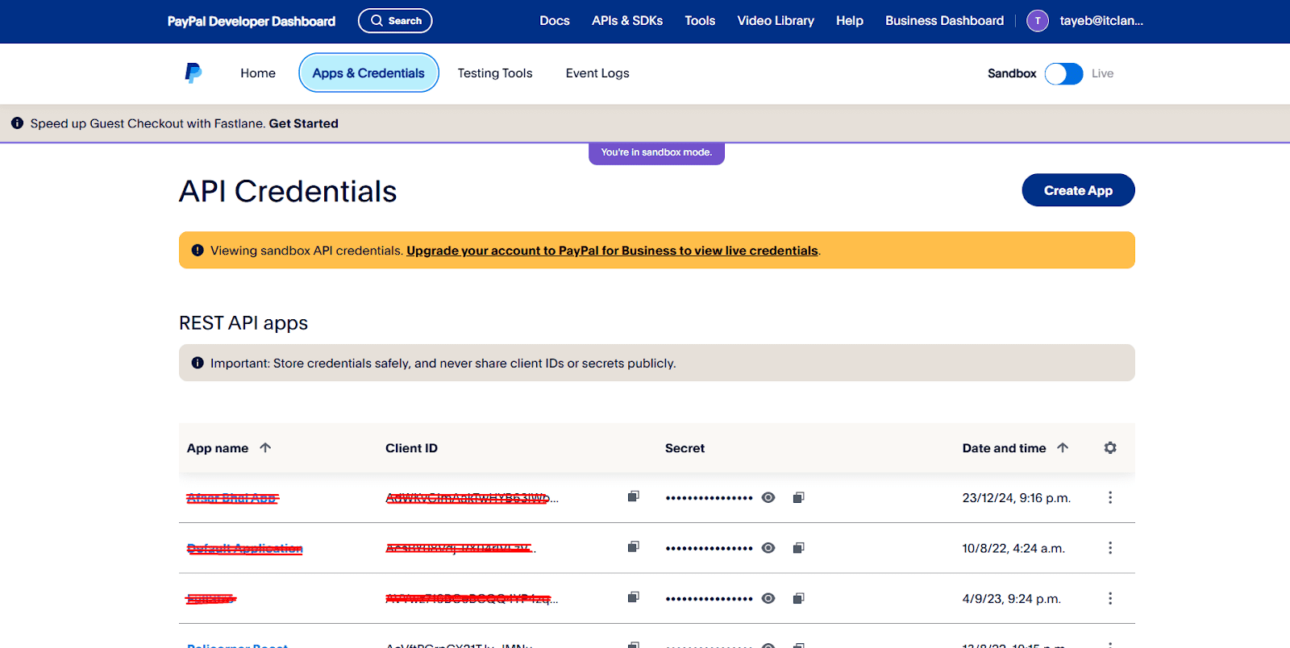
Task: Click the Live label beside toggle
Action: click(x=1102, y=73)
